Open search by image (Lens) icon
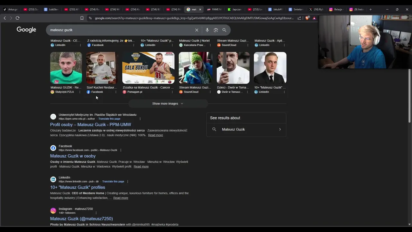412x232 pixels. 216,30
